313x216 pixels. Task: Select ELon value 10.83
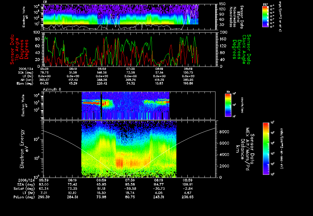159,84
